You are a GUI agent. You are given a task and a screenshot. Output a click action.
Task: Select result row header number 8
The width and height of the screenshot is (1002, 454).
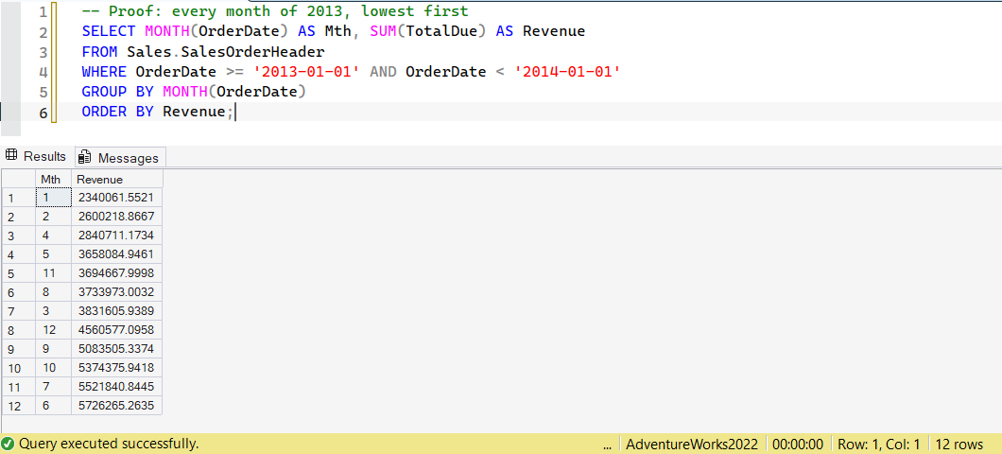[18, 330]
